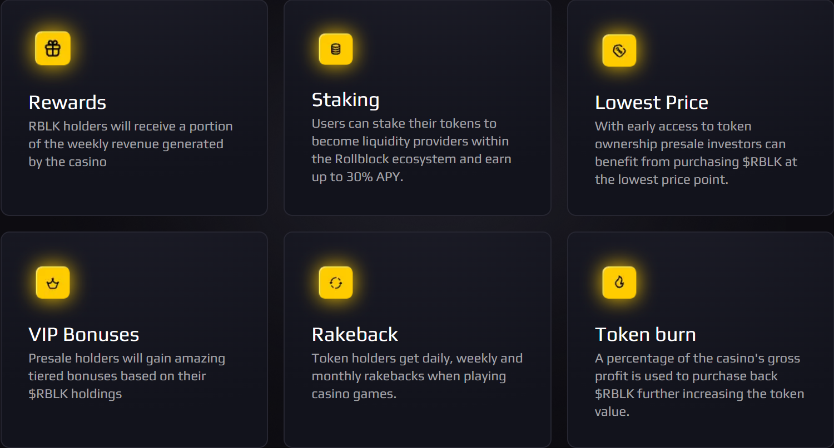
Task: Select the Rakeback heading
Action: (355, 334)
